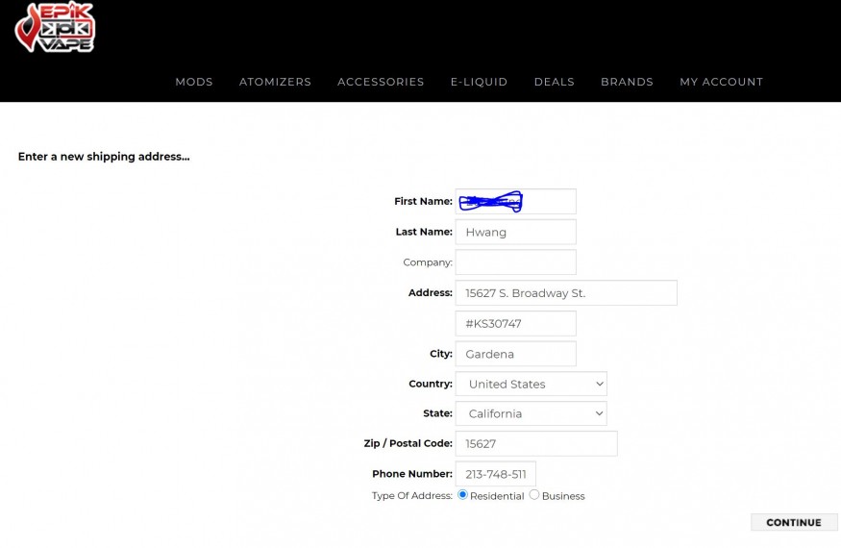Image resolution: width=841 pixels, height=548 pixels.
Task: Open the E-LIQUID category
Action: click(479, 82)
